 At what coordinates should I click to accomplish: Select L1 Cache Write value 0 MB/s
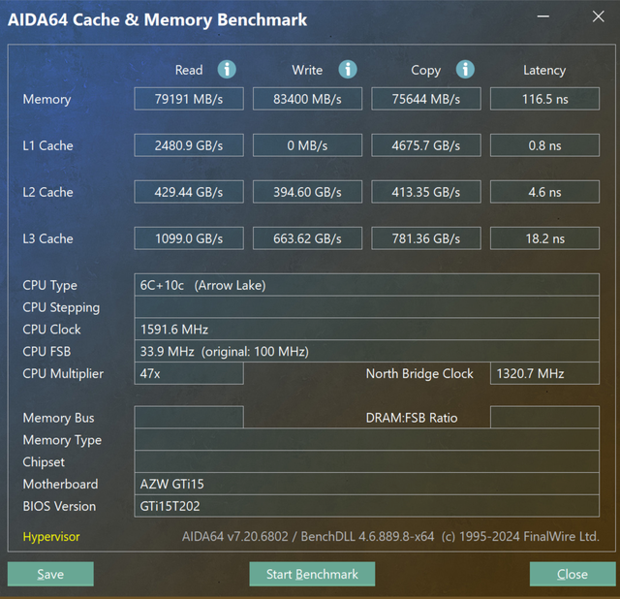[x=307, y=145]
